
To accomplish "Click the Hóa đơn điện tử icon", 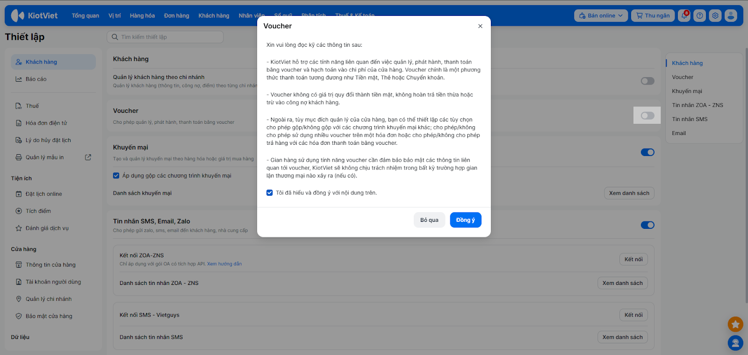I will point(19,123).
